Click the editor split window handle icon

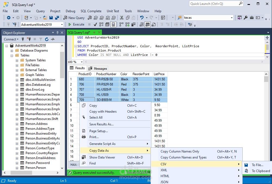coord(267,37)
